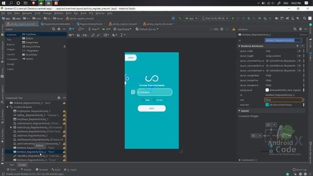Click warning icon on the btnBack_RegisterActivity_3 row
Image resolution: width=313 pixels, height=176 pixels.
tap(64, 103)
